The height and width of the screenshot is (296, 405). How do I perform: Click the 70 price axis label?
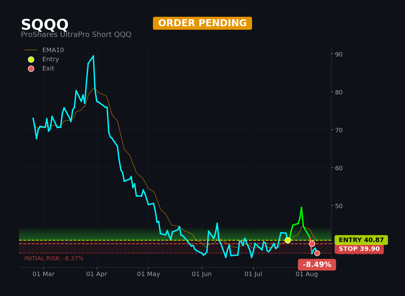pyautogui.click(x=339, y=130)
